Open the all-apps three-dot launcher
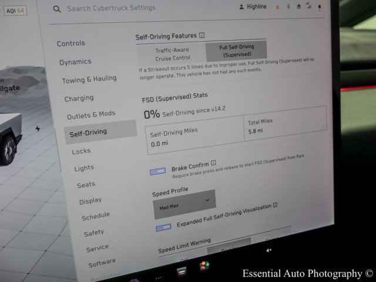376x282 pixels. (159, 278)
